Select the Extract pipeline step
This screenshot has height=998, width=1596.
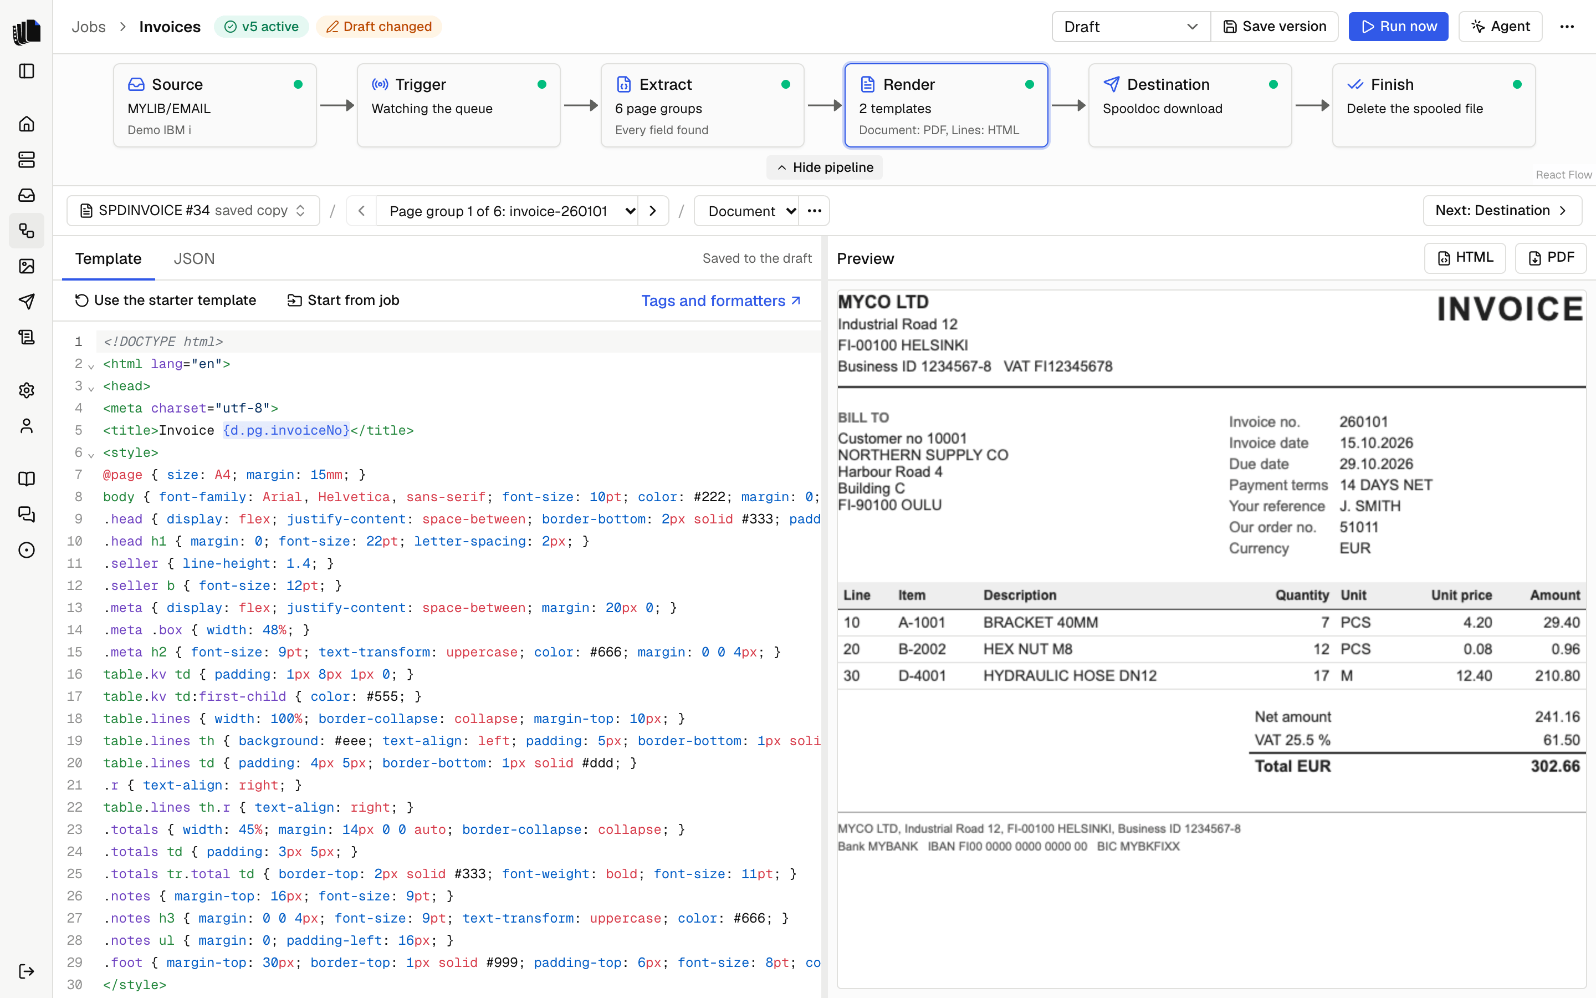pyautogui.click(x=702, y=105)
